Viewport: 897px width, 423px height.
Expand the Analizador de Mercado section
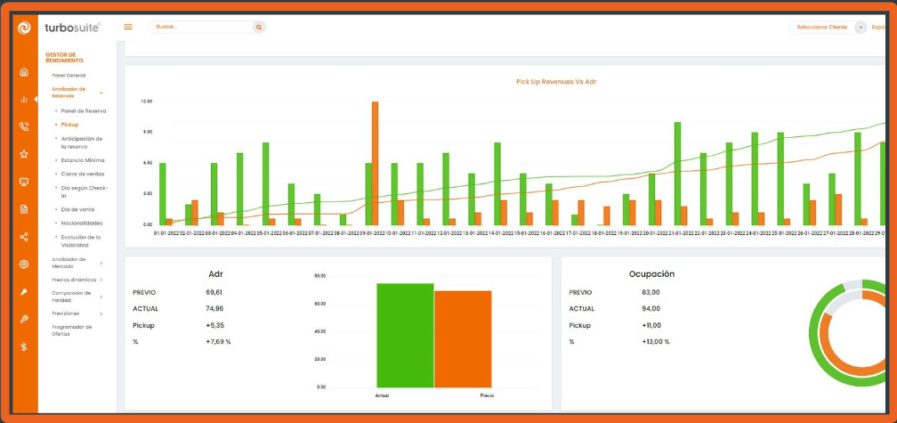click(101, 263)
